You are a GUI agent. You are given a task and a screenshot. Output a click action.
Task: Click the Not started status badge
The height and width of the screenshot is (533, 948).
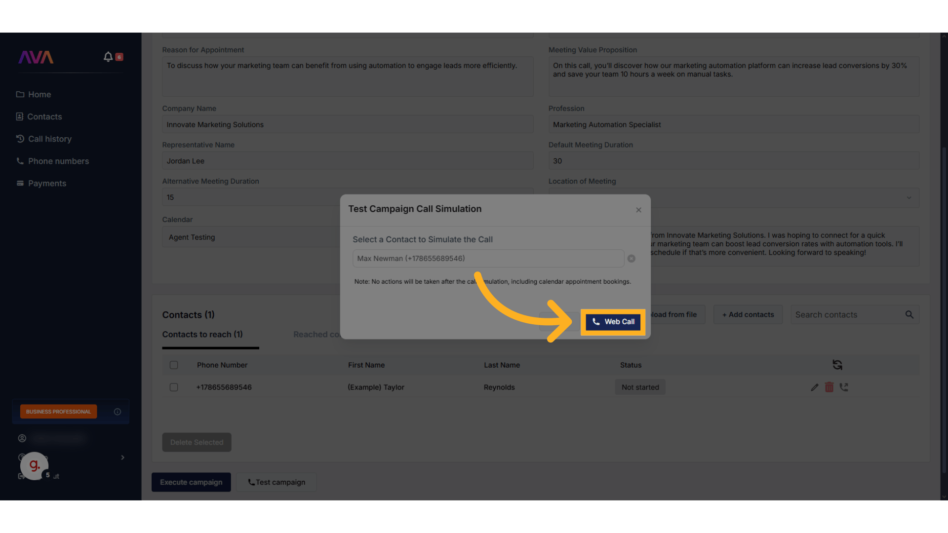click(640, 387)
